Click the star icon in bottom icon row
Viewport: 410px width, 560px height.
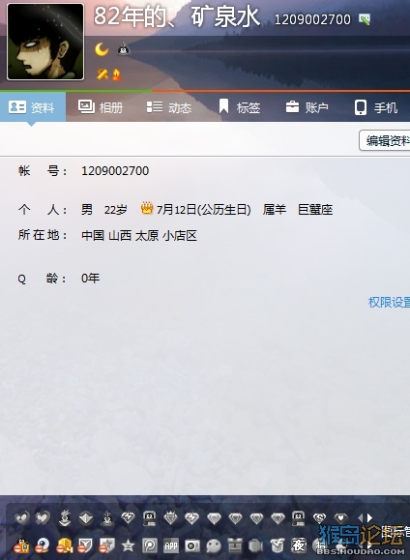[128, 545]
